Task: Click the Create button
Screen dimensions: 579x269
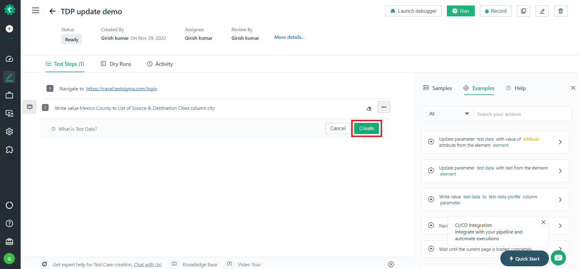Action: [x=367, y=128]
